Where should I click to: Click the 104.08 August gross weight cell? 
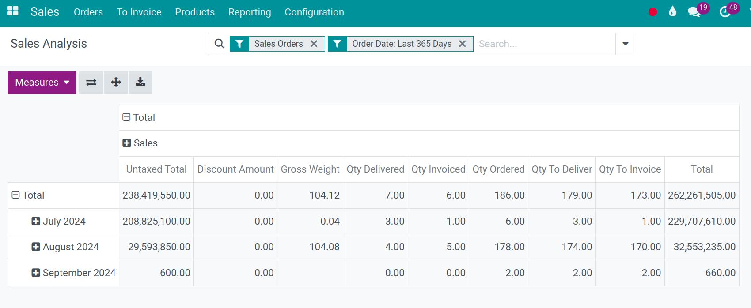(x=310, y=247)
